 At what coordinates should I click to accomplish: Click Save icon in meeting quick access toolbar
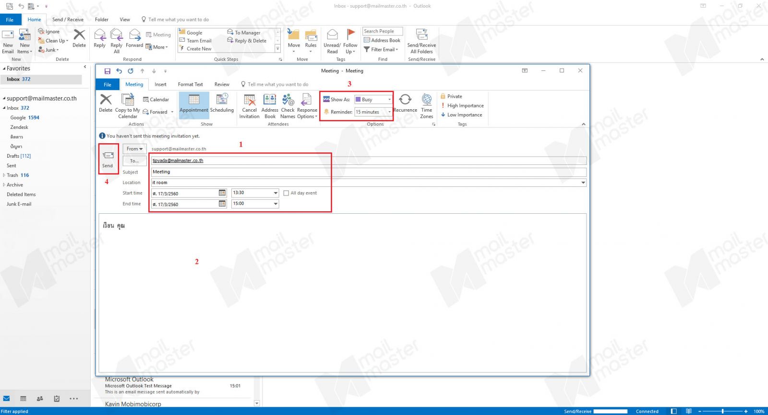point(108,71)
